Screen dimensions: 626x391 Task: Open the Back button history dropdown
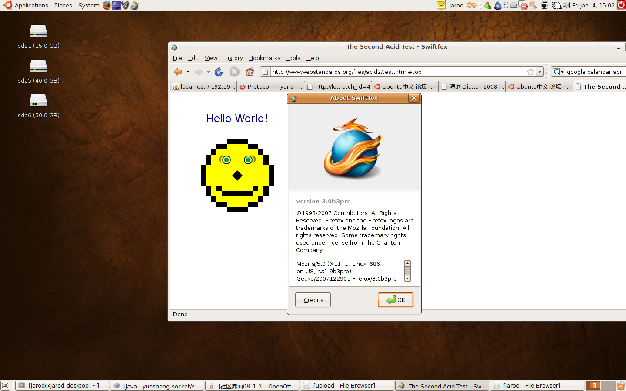coord(188,72)
